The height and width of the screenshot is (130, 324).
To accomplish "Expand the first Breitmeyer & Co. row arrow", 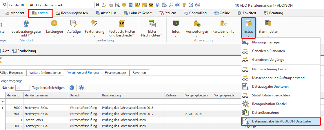I will click(x=3, y=108).
